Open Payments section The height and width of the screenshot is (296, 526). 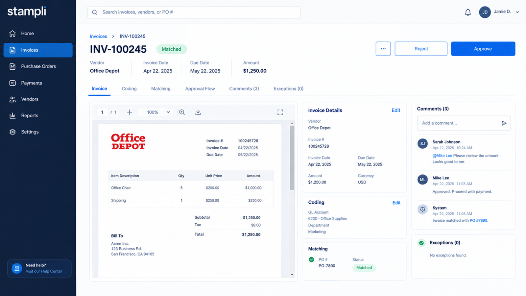[38, 83]
